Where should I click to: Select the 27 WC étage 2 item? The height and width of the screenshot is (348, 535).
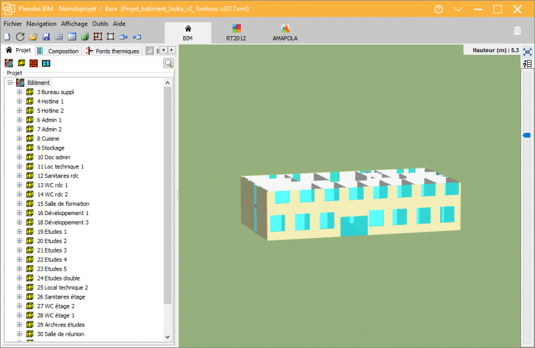(x=56, y=306)
